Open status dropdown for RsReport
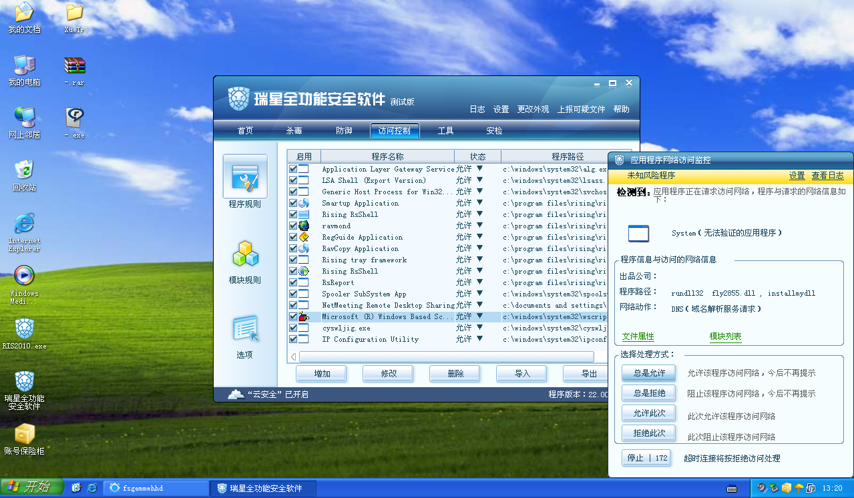 pos(479,282)
